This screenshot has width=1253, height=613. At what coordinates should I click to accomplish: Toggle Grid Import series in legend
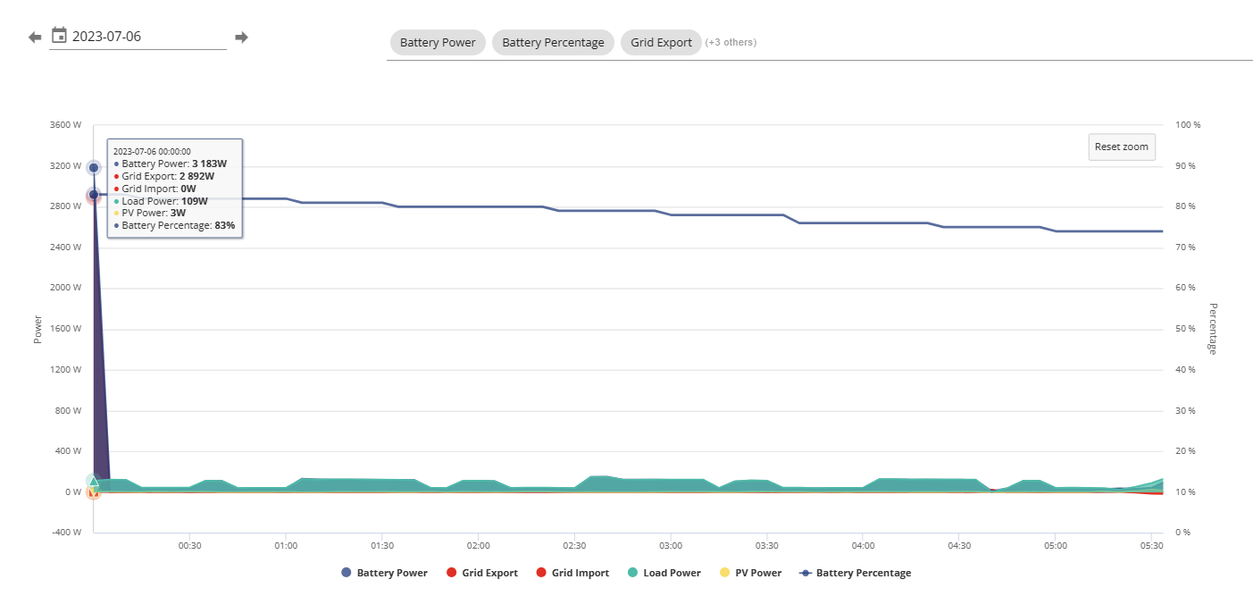[572, 573]
